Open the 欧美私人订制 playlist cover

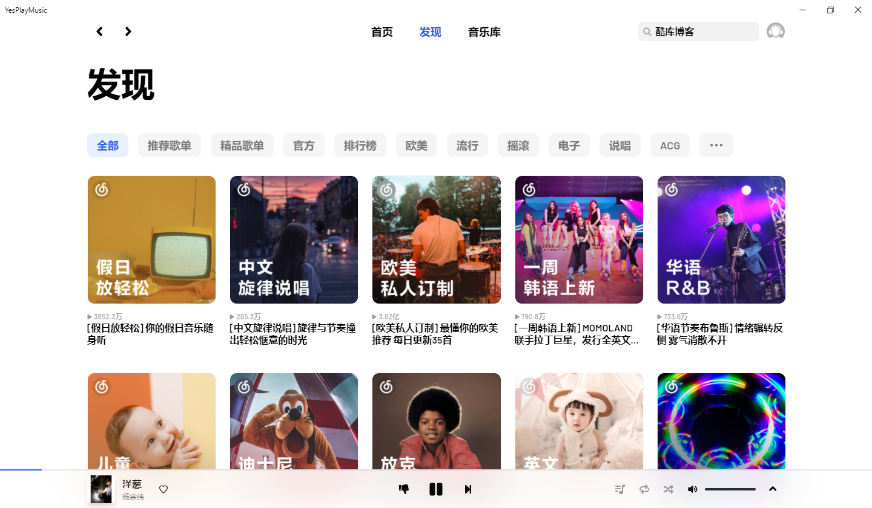tap(437, 239)
